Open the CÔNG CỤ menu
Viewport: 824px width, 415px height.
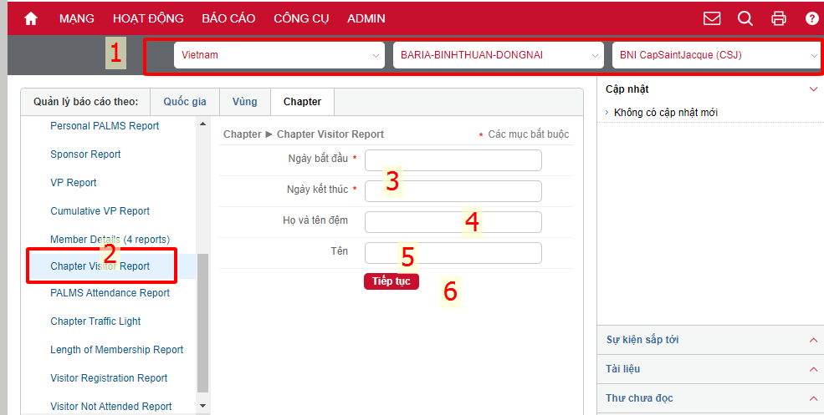(301, 18)
